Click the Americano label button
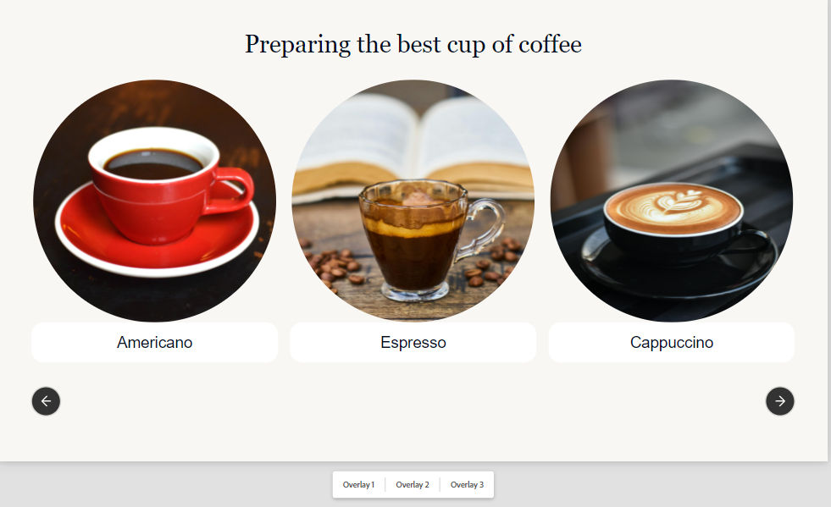 click(155, 342)
